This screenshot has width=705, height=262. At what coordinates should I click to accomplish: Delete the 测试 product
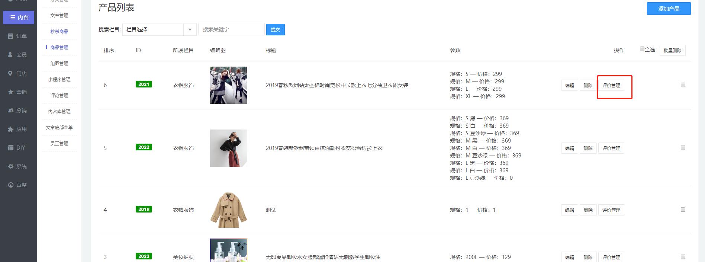pyautogui.click(x=588, y=210)
